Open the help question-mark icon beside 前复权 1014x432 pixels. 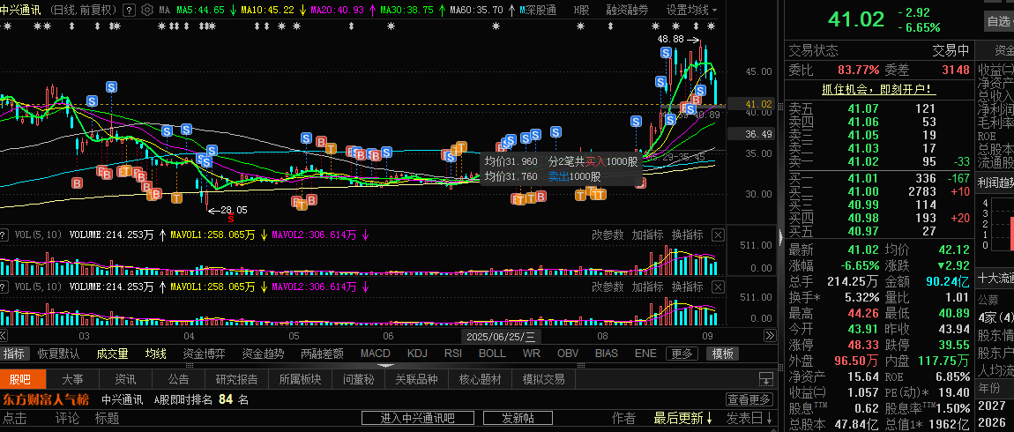click(x=129, y=11)
